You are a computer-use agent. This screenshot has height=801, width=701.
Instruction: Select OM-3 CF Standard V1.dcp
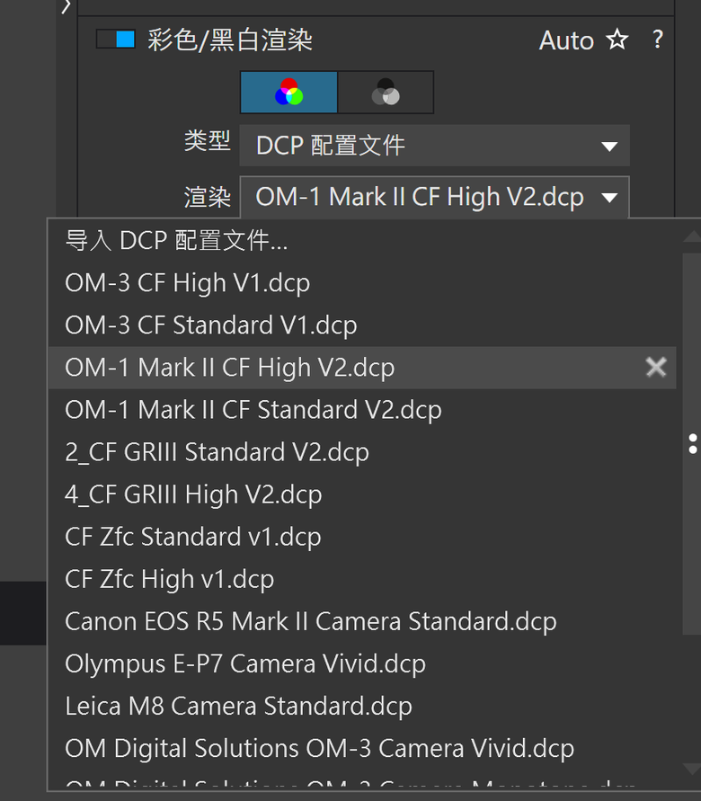pyautogui.click(x=362, y=325)
